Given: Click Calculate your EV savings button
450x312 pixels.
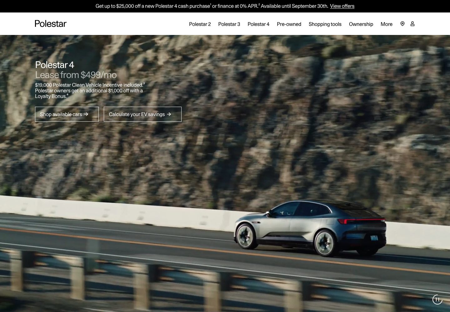Looking at the screenshot, I should click(142, 114).
